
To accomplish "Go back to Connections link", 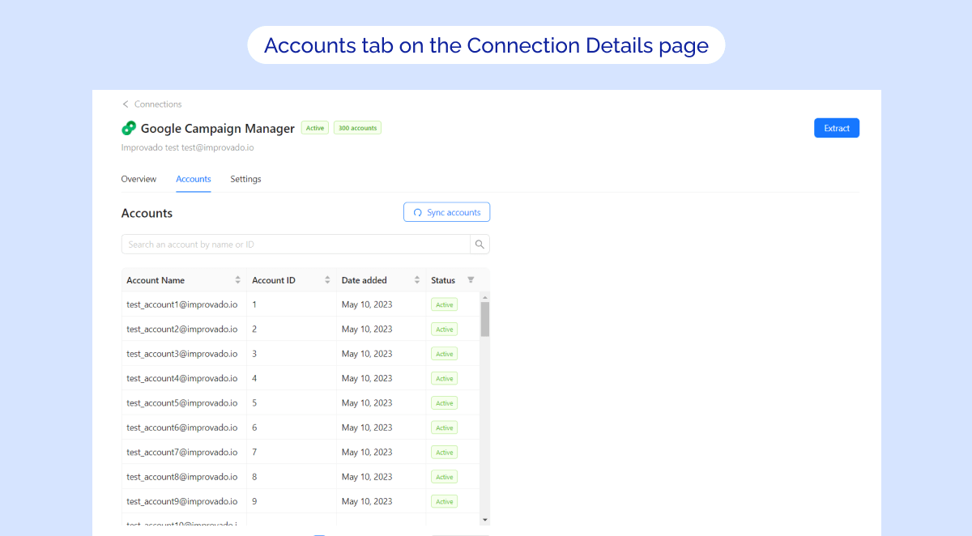I will pos(158,104).
